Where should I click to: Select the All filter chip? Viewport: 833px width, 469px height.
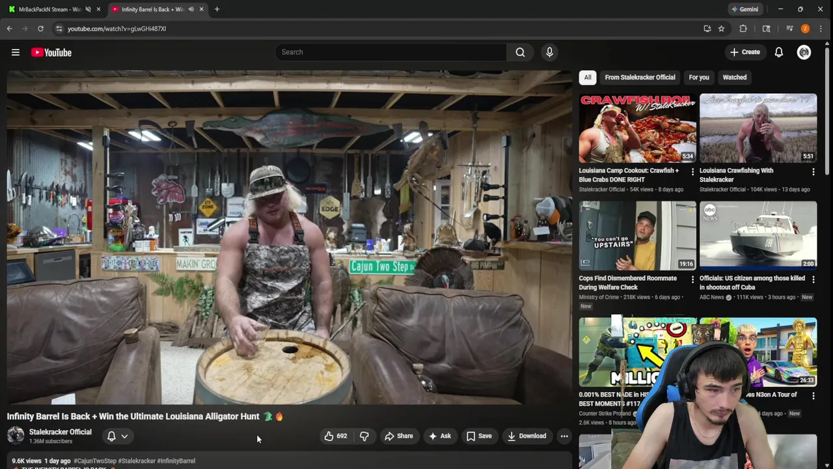[588, 77]
